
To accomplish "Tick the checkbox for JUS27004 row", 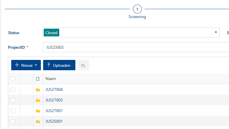I will (x=13, y=90).
